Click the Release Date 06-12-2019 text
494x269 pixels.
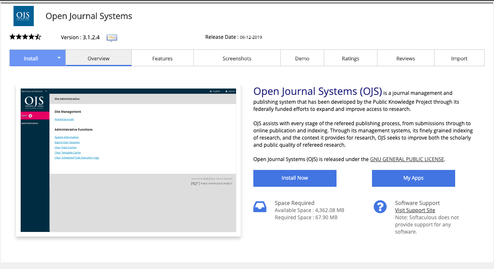(x=233, y=37)
